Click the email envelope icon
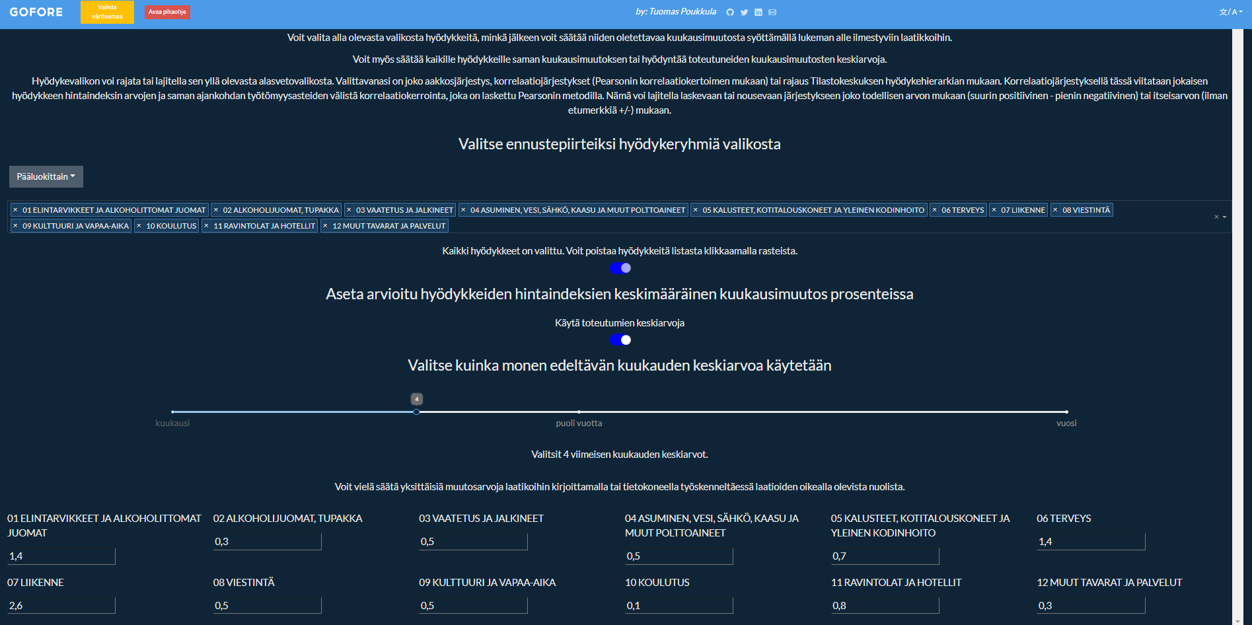This screenshot has height=625, width=1252. [x=772, y=13]
